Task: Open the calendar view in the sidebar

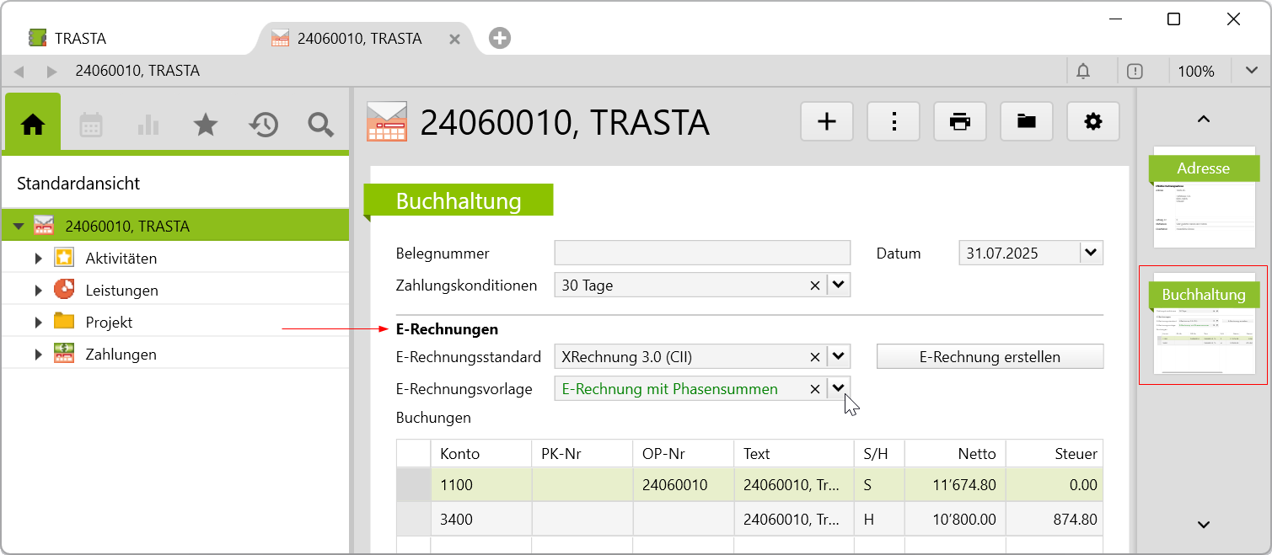Action: [x=90, y=125]
